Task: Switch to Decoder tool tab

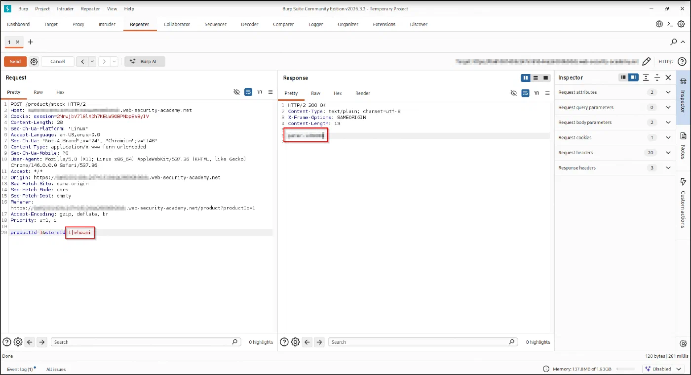Action: [250, 24]
